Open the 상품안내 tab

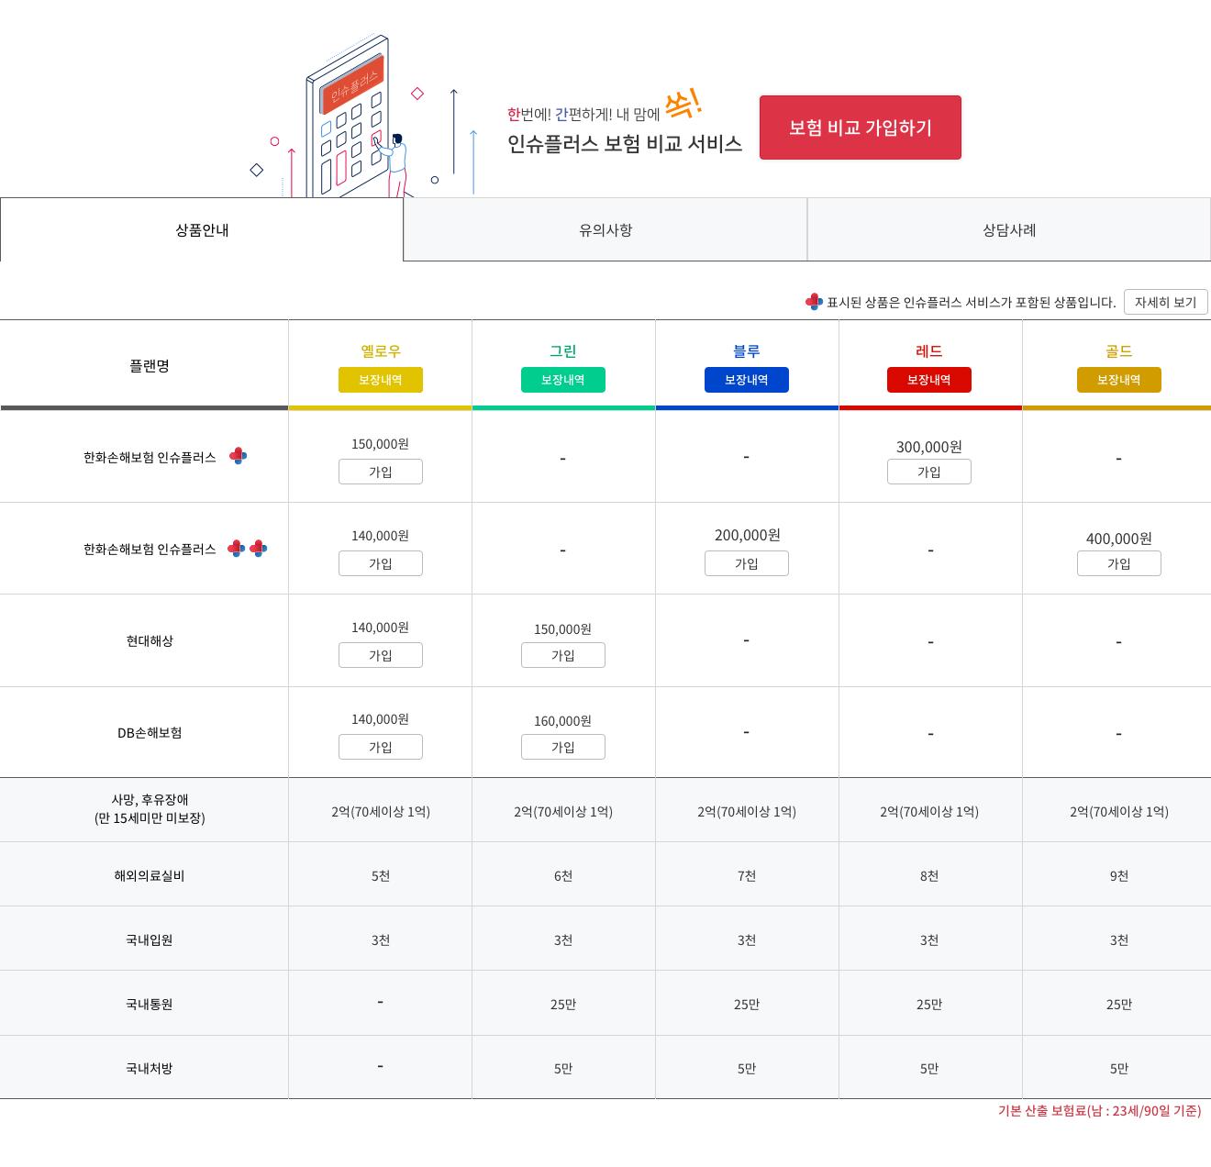click(x=202, y=229)
